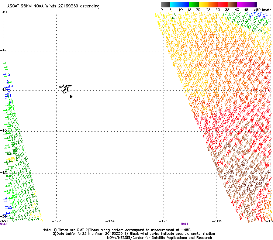Click the legend label '25'
The image size is (273, 240).
[x=208, y=10]
